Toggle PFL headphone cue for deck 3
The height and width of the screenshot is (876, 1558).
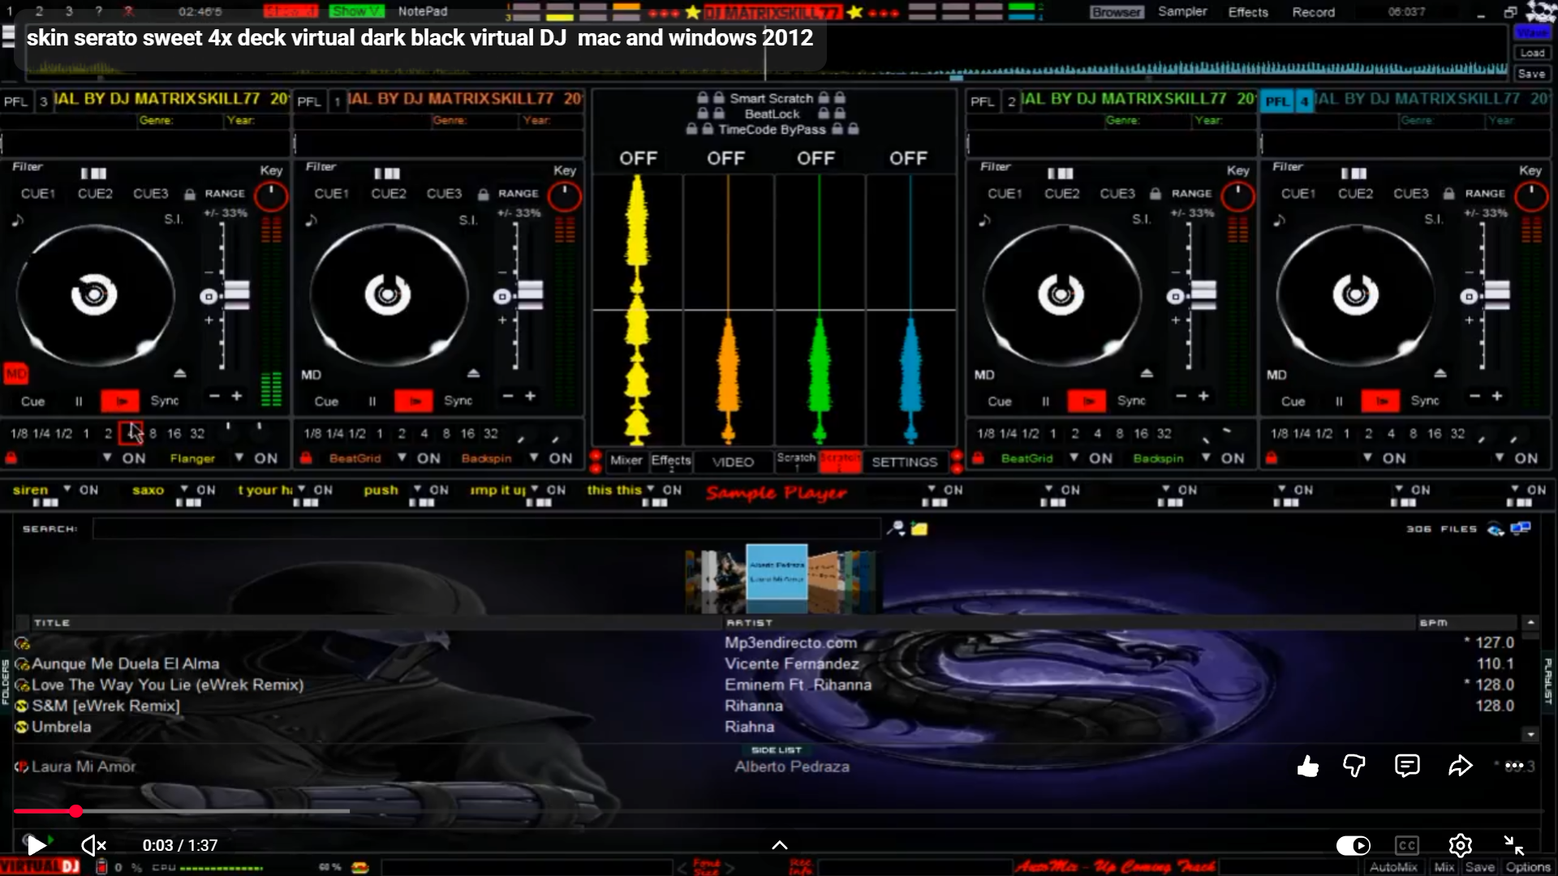15,101
